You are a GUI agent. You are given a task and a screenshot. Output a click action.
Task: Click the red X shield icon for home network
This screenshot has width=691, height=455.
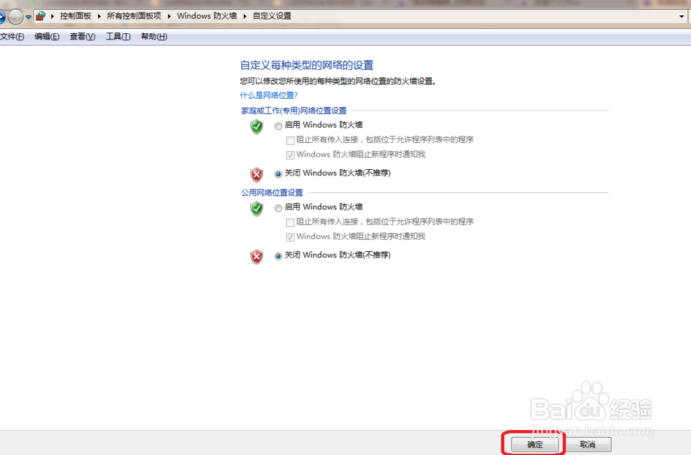[256, 175]
